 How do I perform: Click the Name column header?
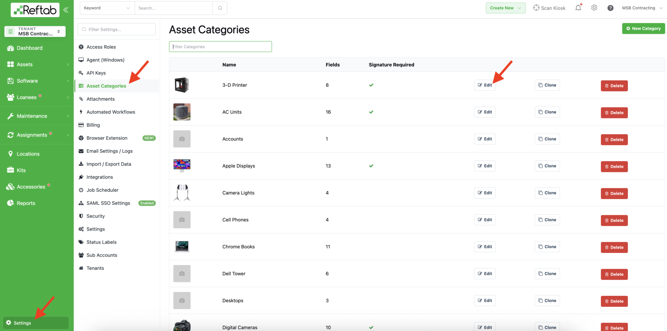229,65
